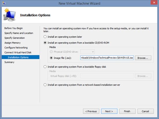Click the computer monitor wizard graphic
159x119 pixels.
(10, 15)
